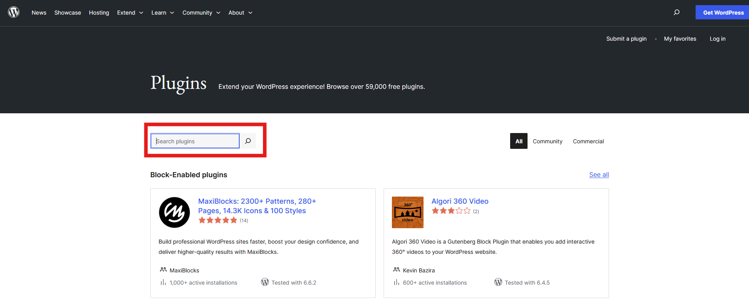The image size is (749, 302).
Task: Click the Algori 360 Video thumbnail icon
Action: [x=407, y=212]
